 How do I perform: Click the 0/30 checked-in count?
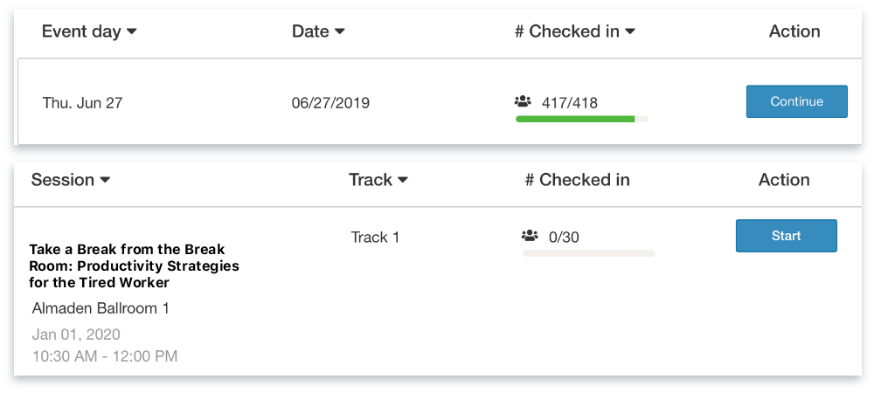565,237
